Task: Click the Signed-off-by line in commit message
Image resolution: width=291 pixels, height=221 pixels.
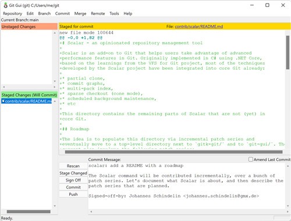Action: tap(173, 196)
